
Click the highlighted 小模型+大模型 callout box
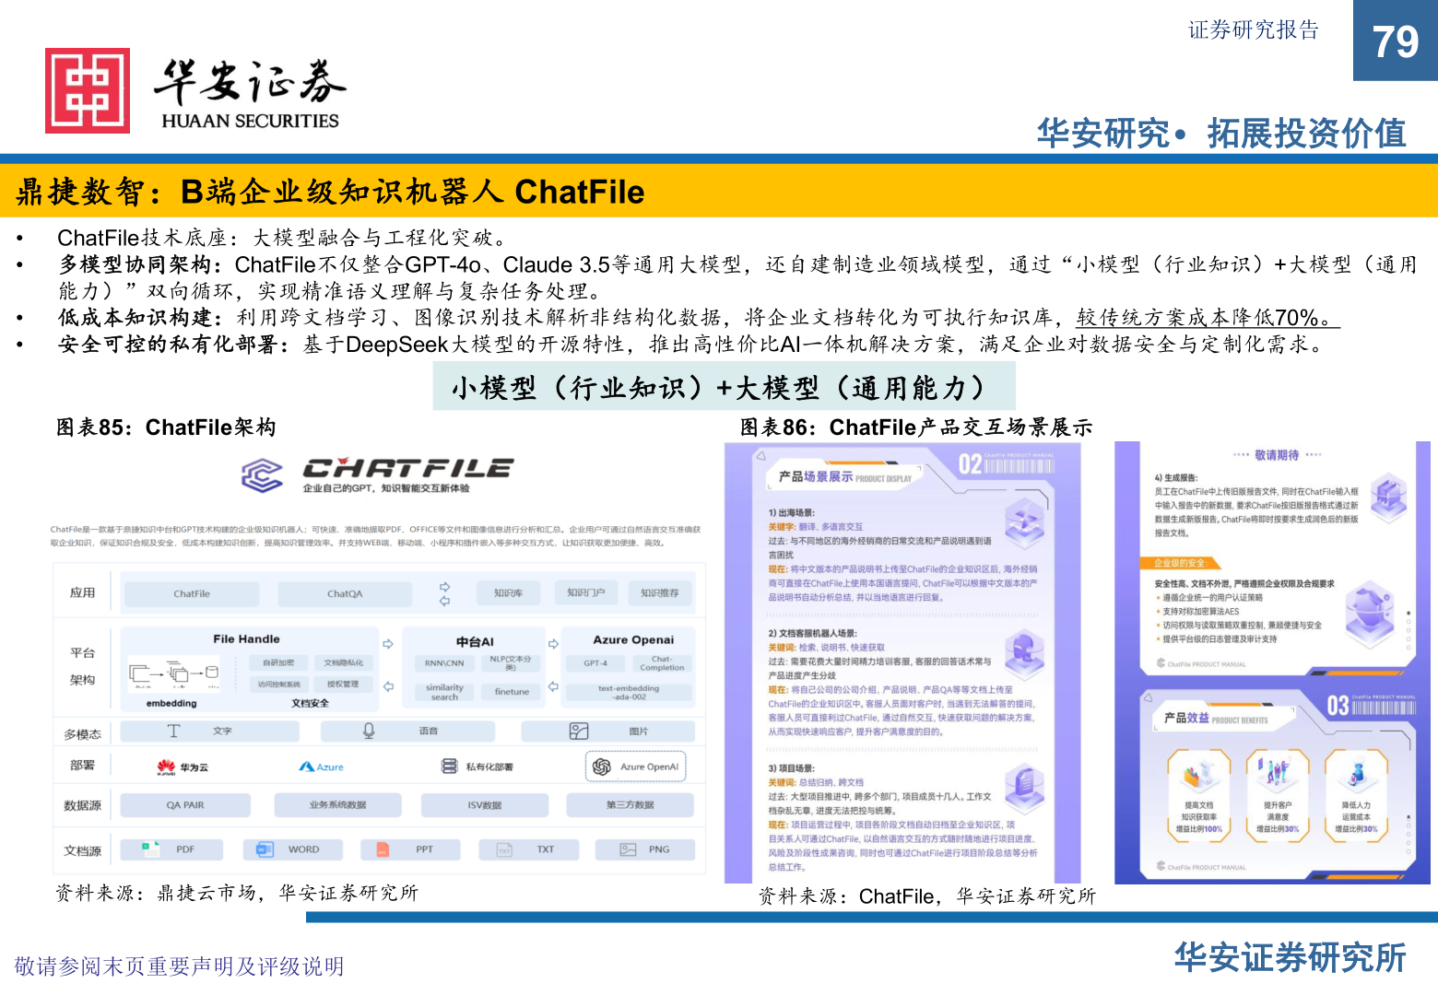point(725,387)
